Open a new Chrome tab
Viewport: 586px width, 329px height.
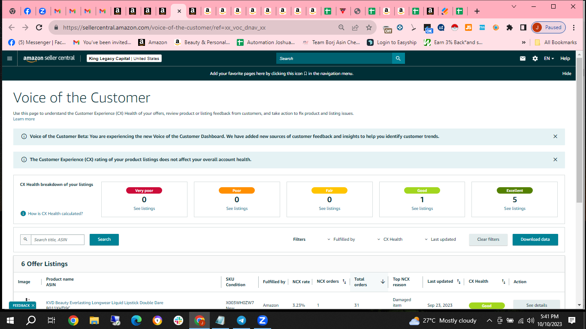tap(477, 11)
